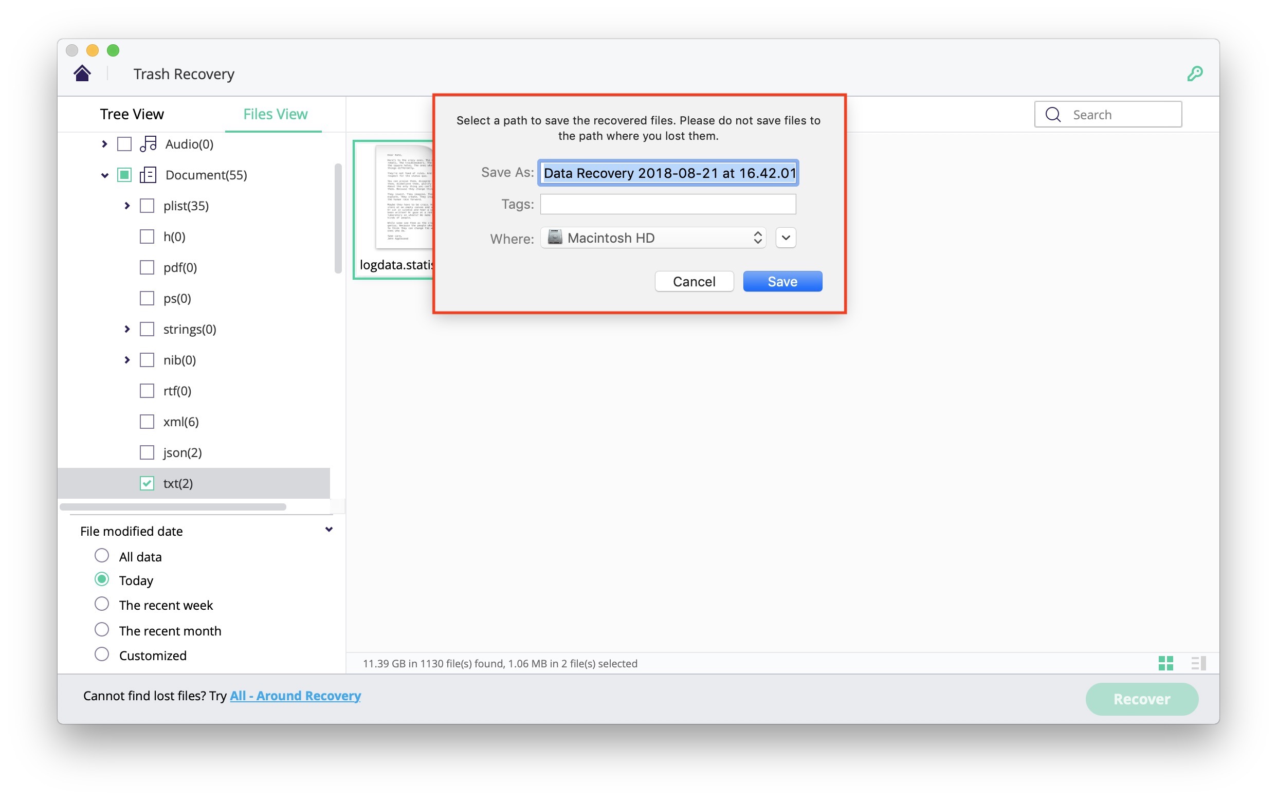This screenshot has width=1277, height=800.
Task: Click the Document category icon
Action: 148,175
